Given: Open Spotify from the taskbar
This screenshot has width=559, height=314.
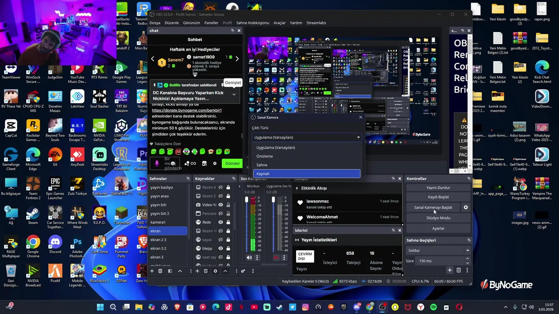Looking at the screenshot, I should pos(434,307).
